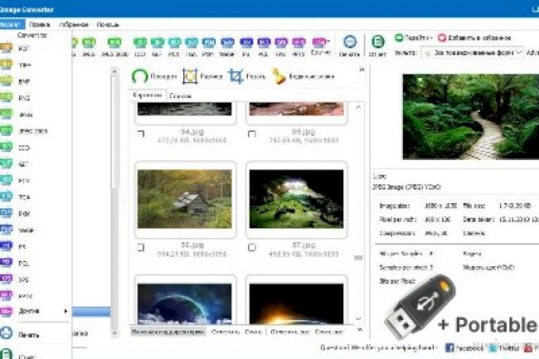Open the Facebook link
Viewport: 539px width, 359px height.
pos(464,348)
